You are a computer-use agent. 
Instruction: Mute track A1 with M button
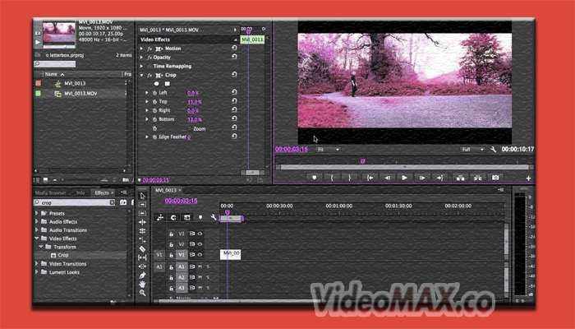pyautogui.click(x=200, y=266)
